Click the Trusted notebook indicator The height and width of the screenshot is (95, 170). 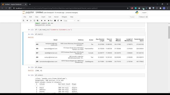pos(132,17)
